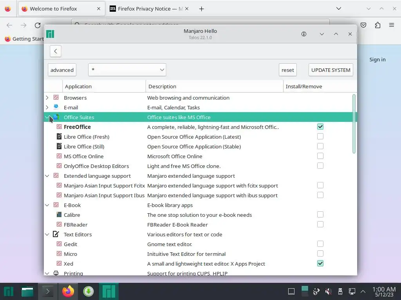Open the Firefox extensions puzzle icon
The image size is (401, 300).
[378, 25]
